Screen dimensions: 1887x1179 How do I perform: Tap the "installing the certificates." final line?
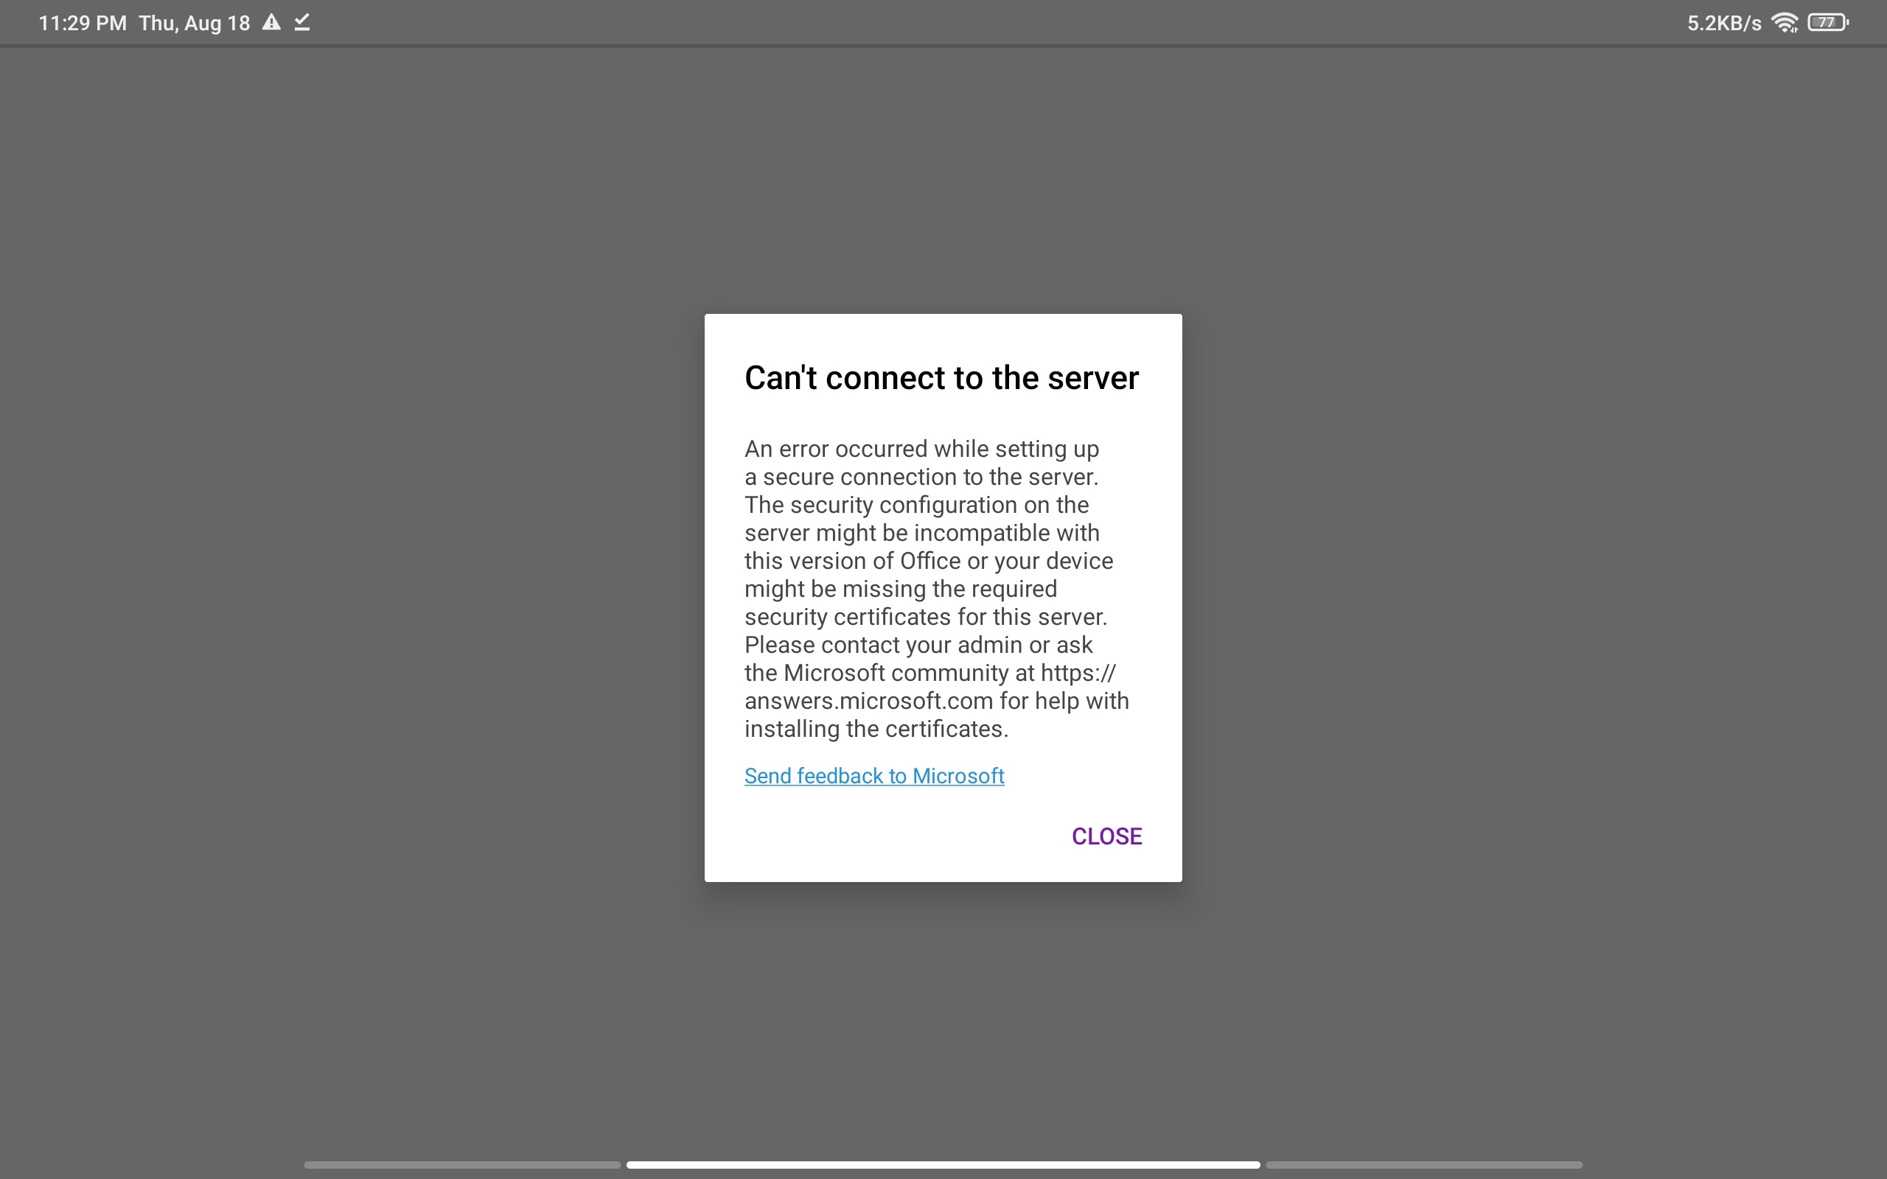point(876,729)
